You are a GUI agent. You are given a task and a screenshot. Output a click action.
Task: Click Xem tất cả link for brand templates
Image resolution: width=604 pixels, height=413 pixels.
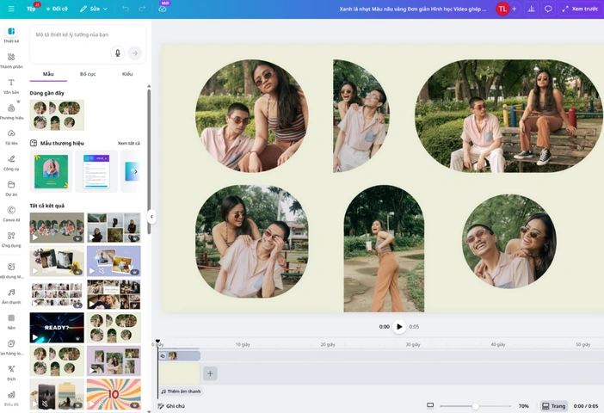pyautogui.click(x=129, y=143)
